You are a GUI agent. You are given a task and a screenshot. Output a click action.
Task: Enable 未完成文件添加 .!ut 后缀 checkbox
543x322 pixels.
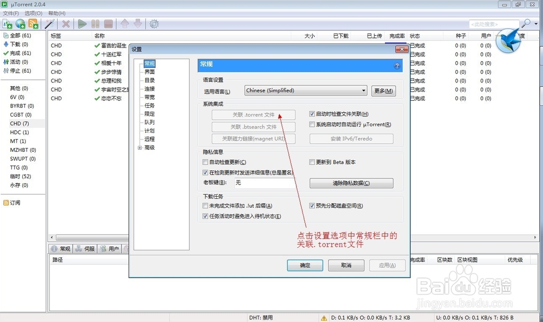[205, 206]
